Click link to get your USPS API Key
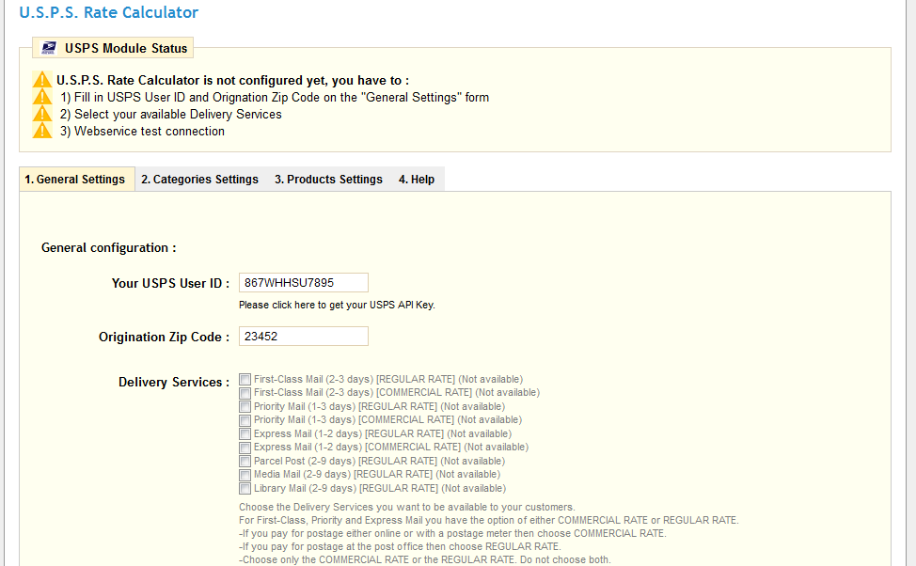 pos(337,305)
